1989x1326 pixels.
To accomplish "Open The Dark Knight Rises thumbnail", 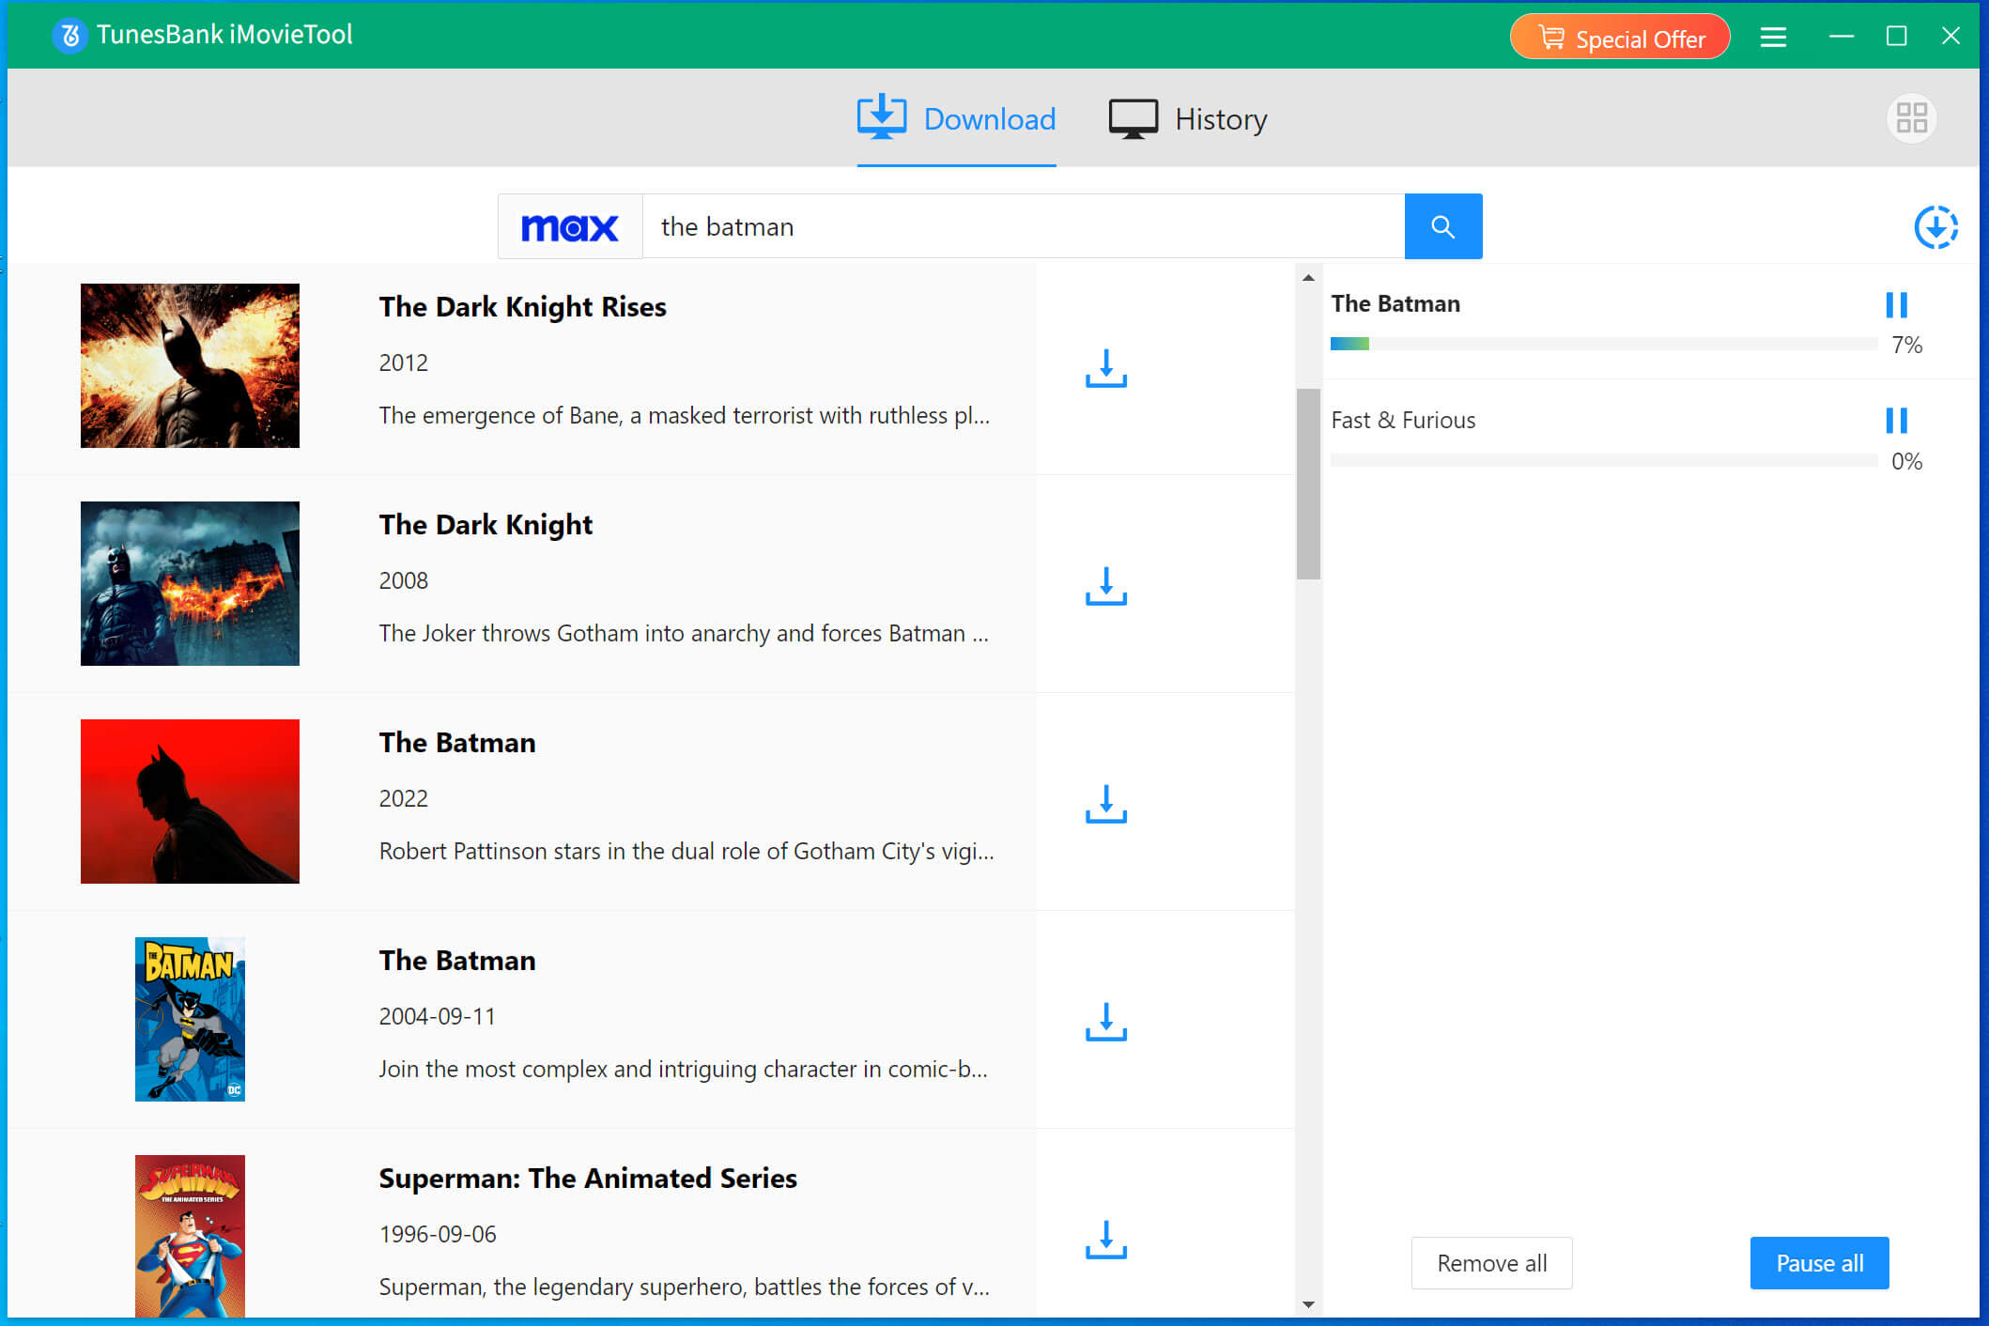I will tap(190, 365).
